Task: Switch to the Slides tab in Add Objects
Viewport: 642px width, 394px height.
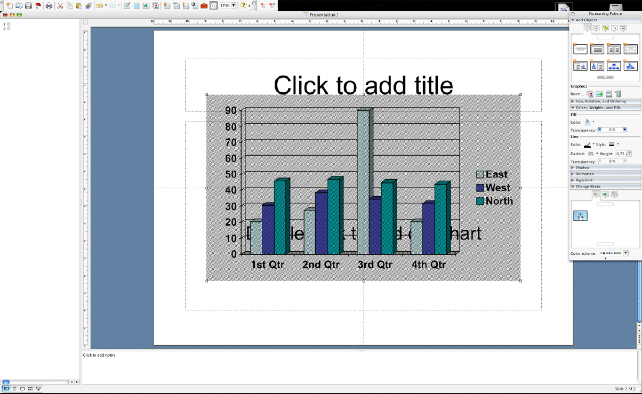Action: pyautogui.click(x=587, y=28)
